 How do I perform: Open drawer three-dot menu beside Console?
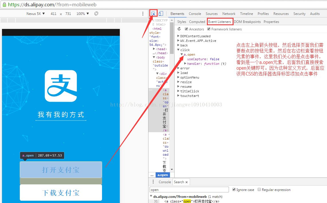pos(153,182)
